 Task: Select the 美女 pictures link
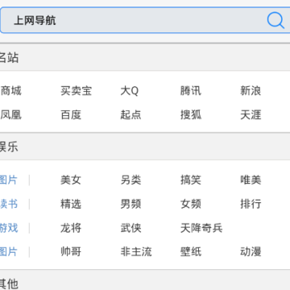pos(71,180)
